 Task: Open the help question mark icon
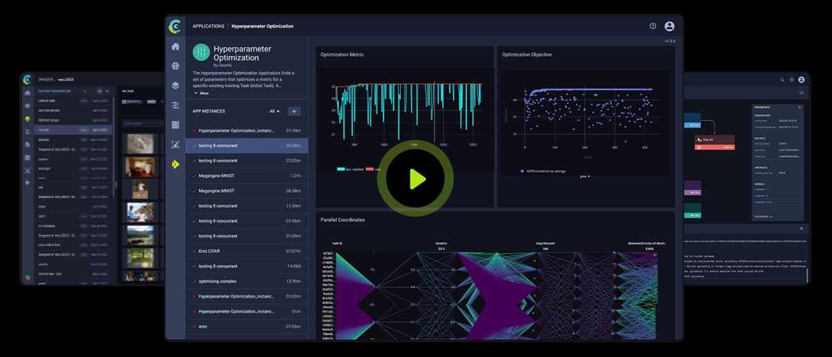pos(652,26)
